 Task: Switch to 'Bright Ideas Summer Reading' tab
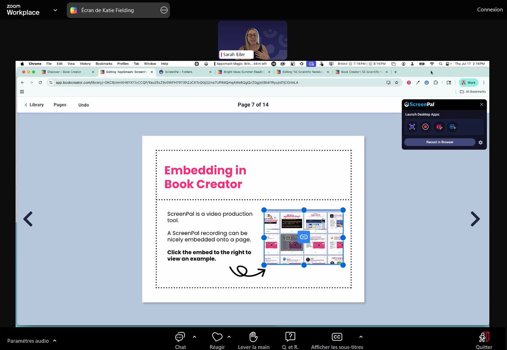[243, 72]
